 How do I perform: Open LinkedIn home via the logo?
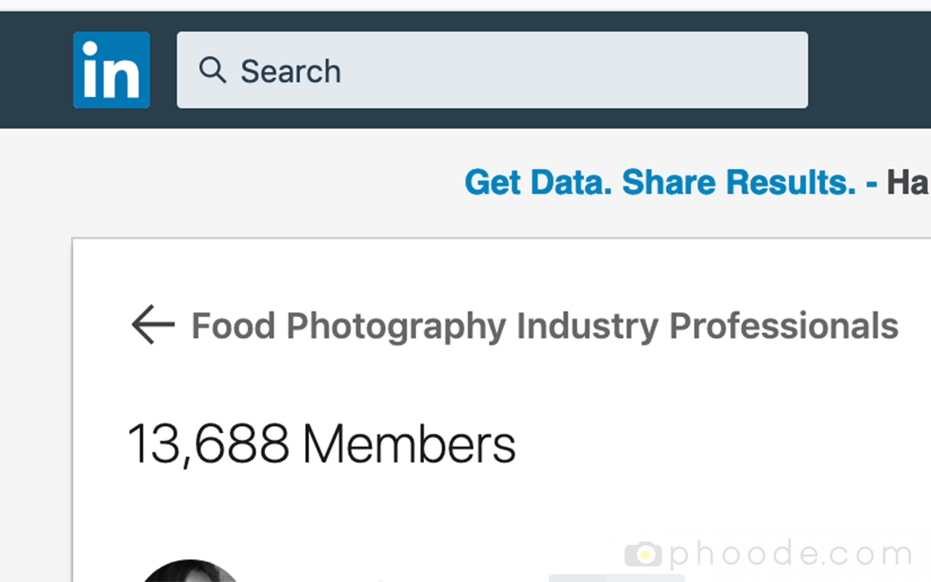112,70
